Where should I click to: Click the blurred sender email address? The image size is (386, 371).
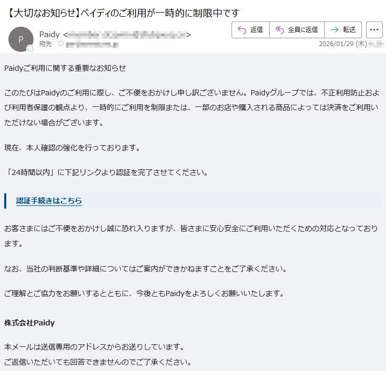click(x=127, y=35)
